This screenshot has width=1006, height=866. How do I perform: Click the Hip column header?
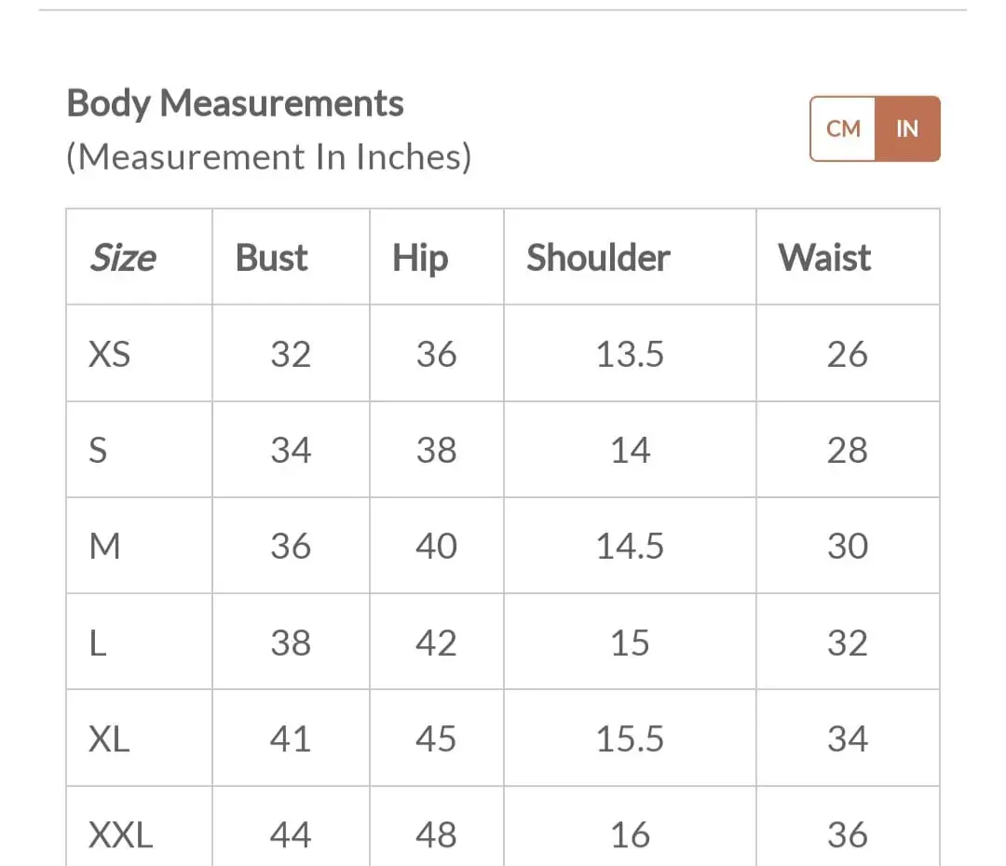pyautogui.click(x=420, y=259)
